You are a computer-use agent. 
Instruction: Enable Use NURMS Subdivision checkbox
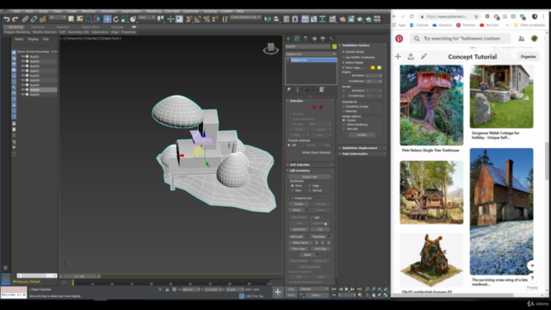tap(344, 57)
